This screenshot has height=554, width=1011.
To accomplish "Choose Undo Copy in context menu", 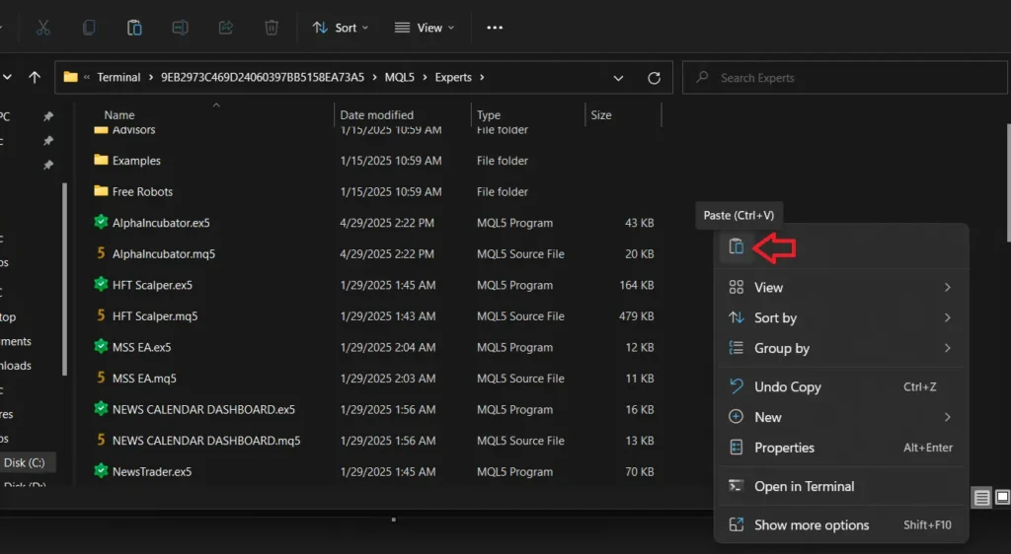I will tap(841, 386).
